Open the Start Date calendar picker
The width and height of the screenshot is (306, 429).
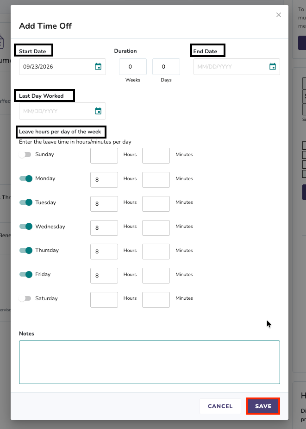click(x=98, y=67)
